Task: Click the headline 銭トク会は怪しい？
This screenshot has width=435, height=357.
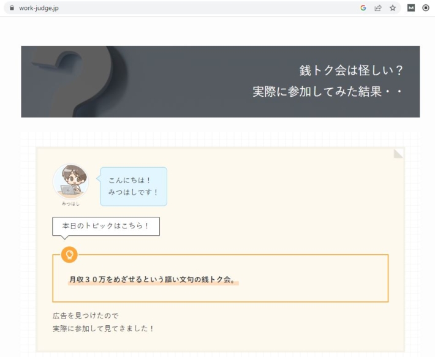Action: click(x=351, y=70)
